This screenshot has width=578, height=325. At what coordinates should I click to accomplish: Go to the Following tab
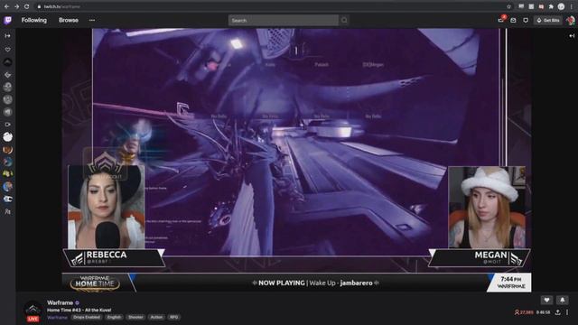click(34, 20)
